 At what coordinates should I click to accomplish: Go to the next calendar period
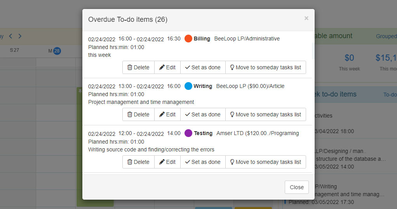[x=20, y=36]
